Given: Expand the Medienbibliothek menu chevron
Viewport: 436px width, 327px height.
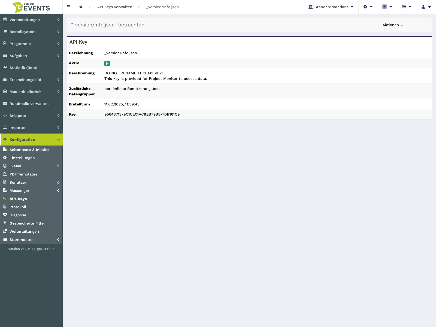Looking at the screenshot, I should 58,92.
